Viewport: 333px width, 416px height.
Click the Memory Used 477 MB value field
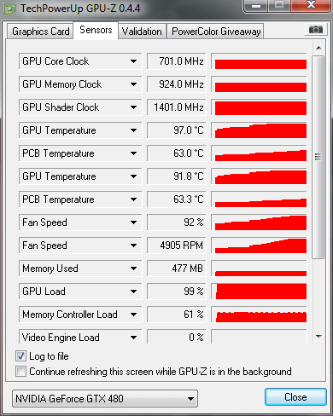177,269
